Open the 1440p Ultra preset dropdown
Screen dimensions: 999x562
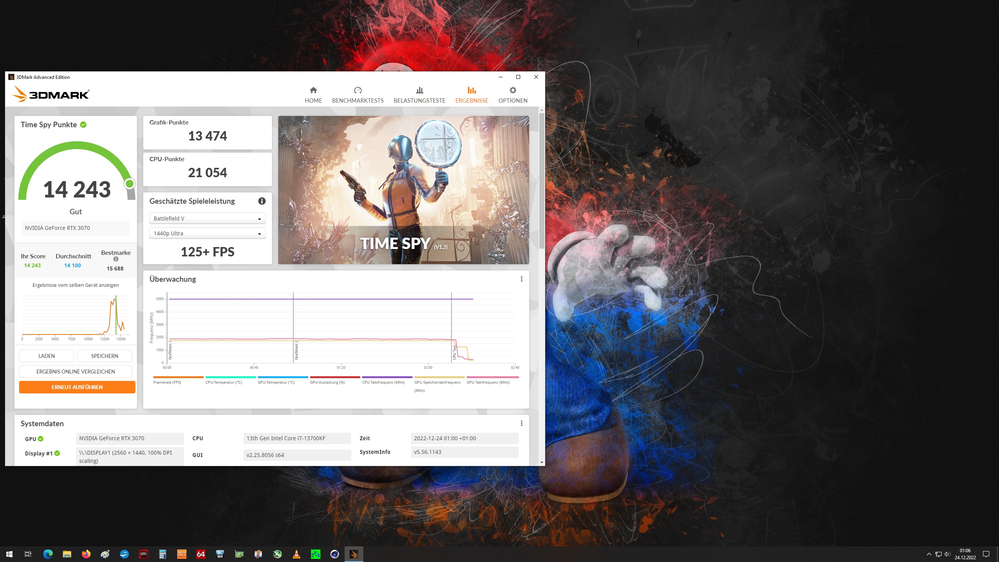click(x=207, y=233)
